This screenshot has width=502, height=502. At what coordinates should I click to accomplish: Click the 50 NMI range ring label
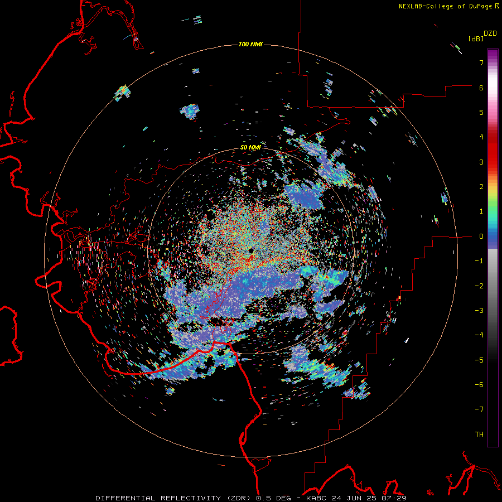[250, 147]
